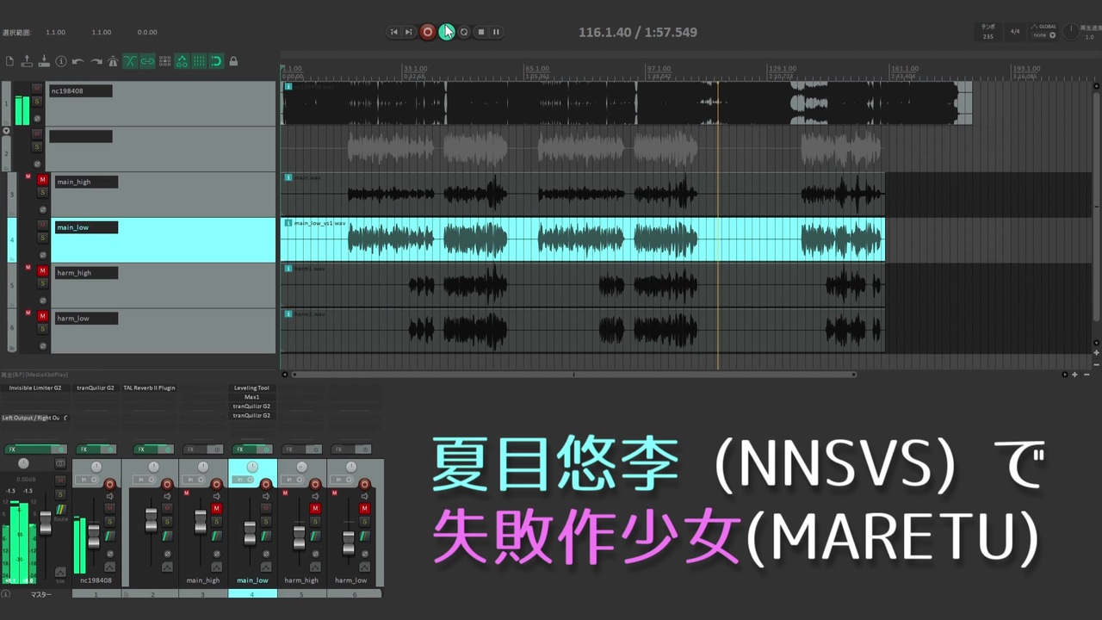The height and width of the screenshot is (620, 1102).
Task: Stop playback with the transport stop button
Action: 481,32
